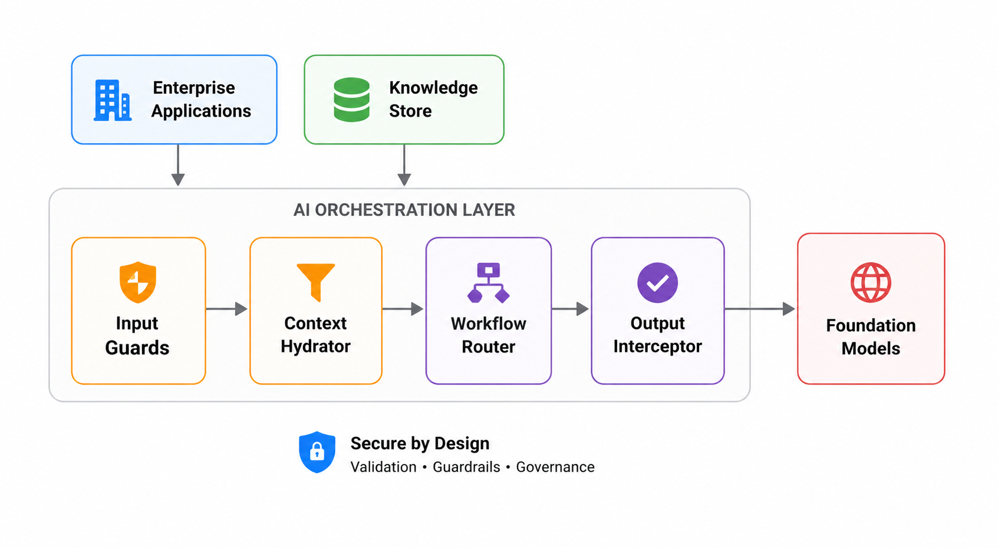Click the Secure by Design heading
This screenshot has width=998, height=547.
[x=420, y=443]
